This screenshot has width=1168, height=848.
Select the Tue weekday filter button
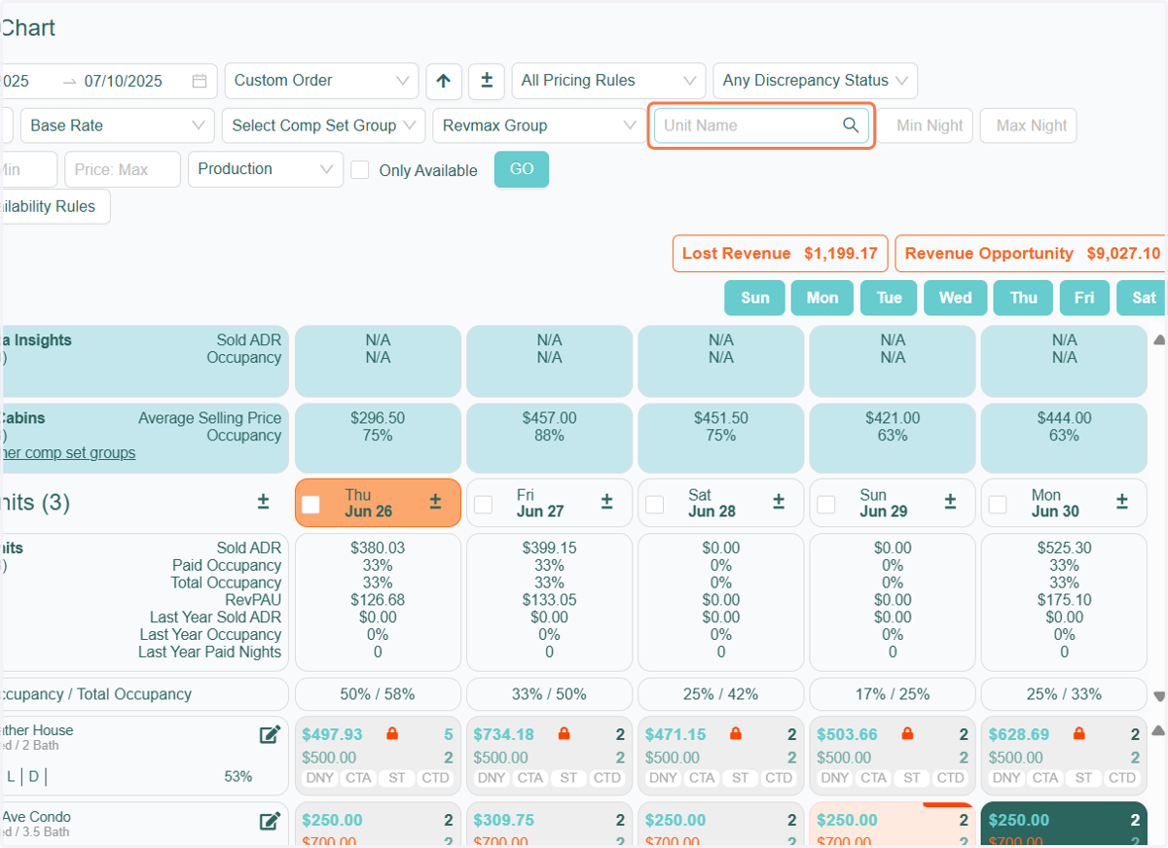point(889,298)
